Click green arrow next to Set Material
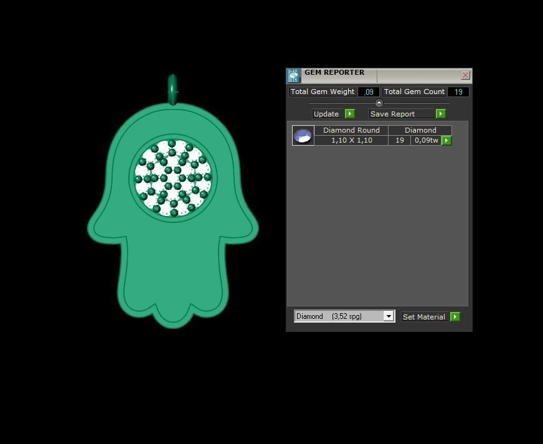543x444 pixels. click(455, 316)
